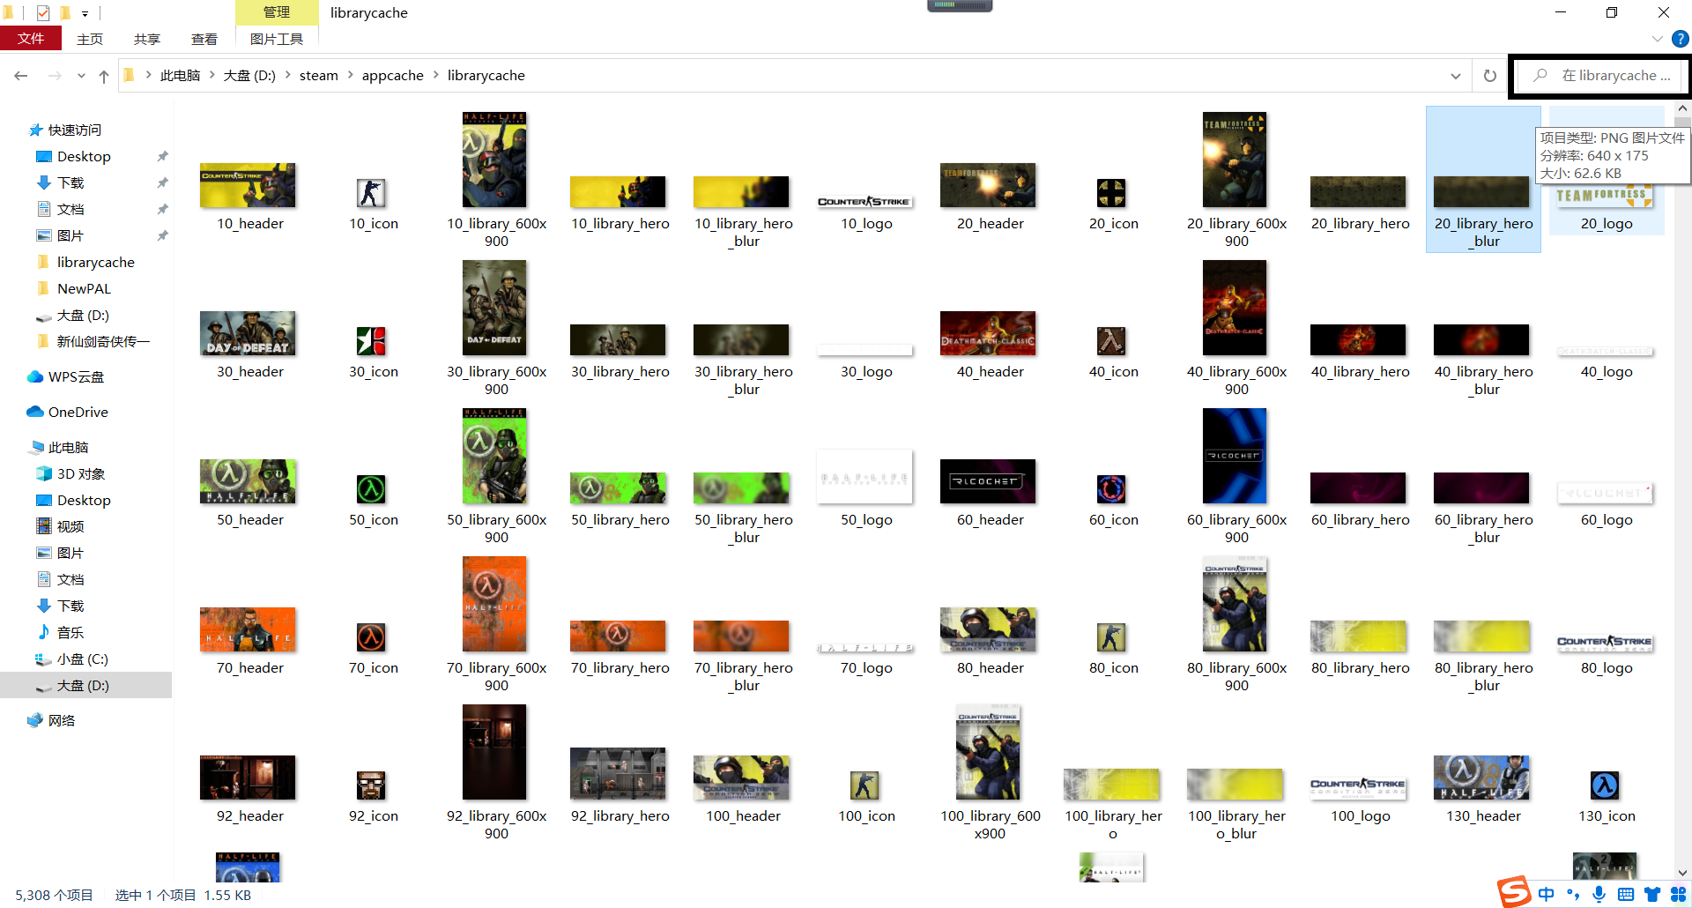Select the 60_header Ricochet thumbnail
The height and width of the screenshot is (908, 1692).
click(x=988, y=481)
